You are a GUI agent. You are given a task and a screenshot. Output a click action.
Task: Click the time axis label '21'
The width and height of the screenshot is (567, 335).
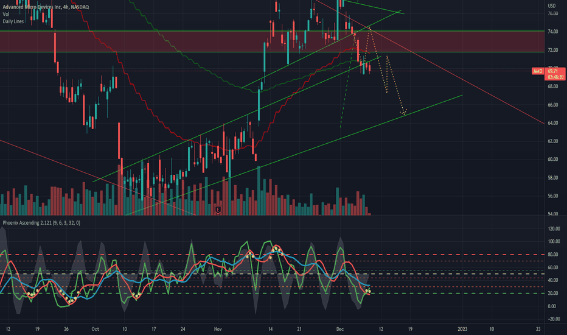(299, 329)
